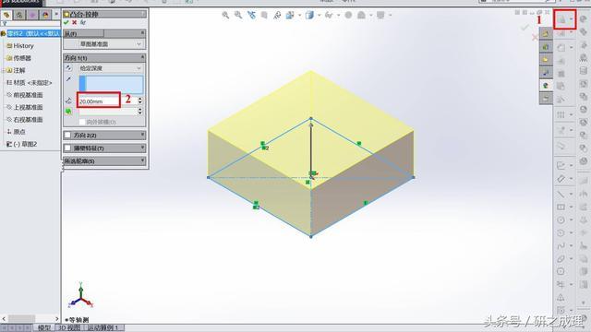Screen dimensions: 591x332
Task: Cancel extrude with the red X
Action: 74,22
